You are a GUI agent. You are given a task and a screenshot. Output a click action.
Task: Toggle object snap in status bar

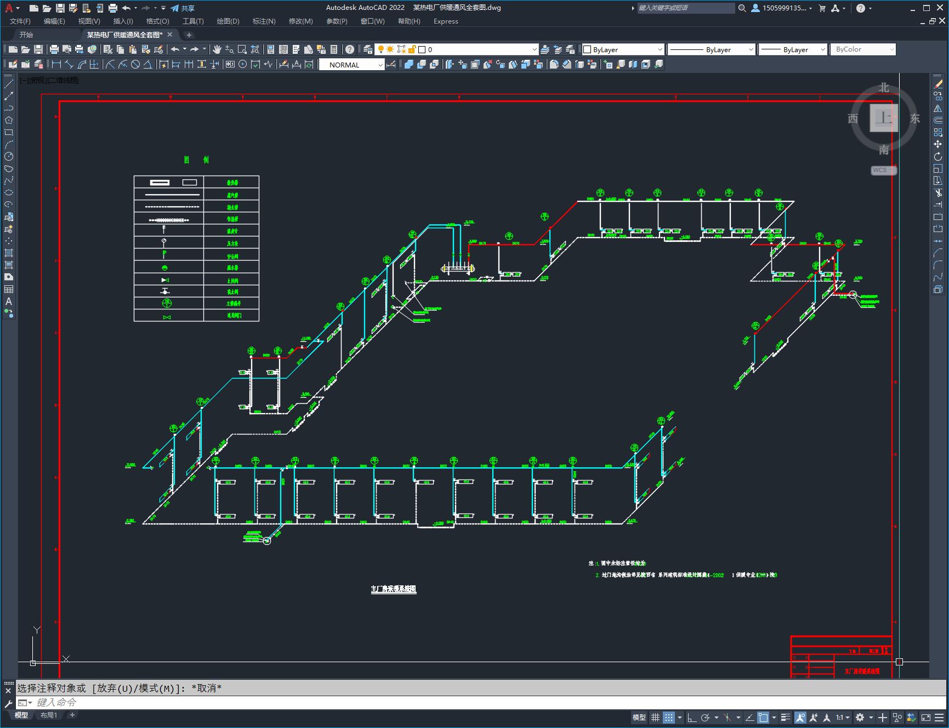pos(763,717)
